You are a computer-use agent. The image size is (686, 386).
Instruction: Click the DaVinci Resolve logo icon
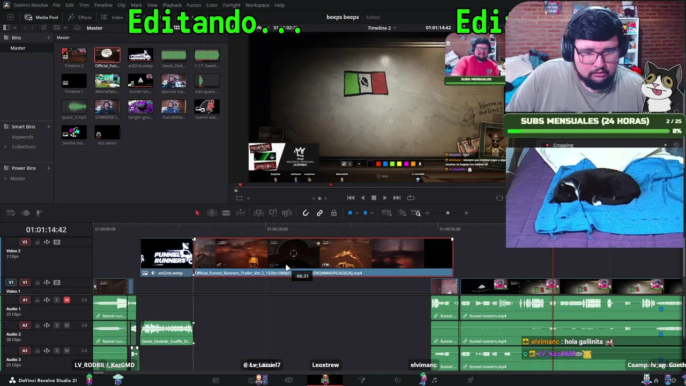point(6,5)
